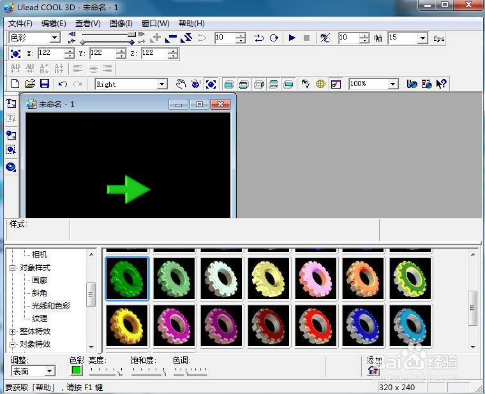This screenshot has height=394, width=485.
Task: Stop the animation playback
Action: coord(306,38)
